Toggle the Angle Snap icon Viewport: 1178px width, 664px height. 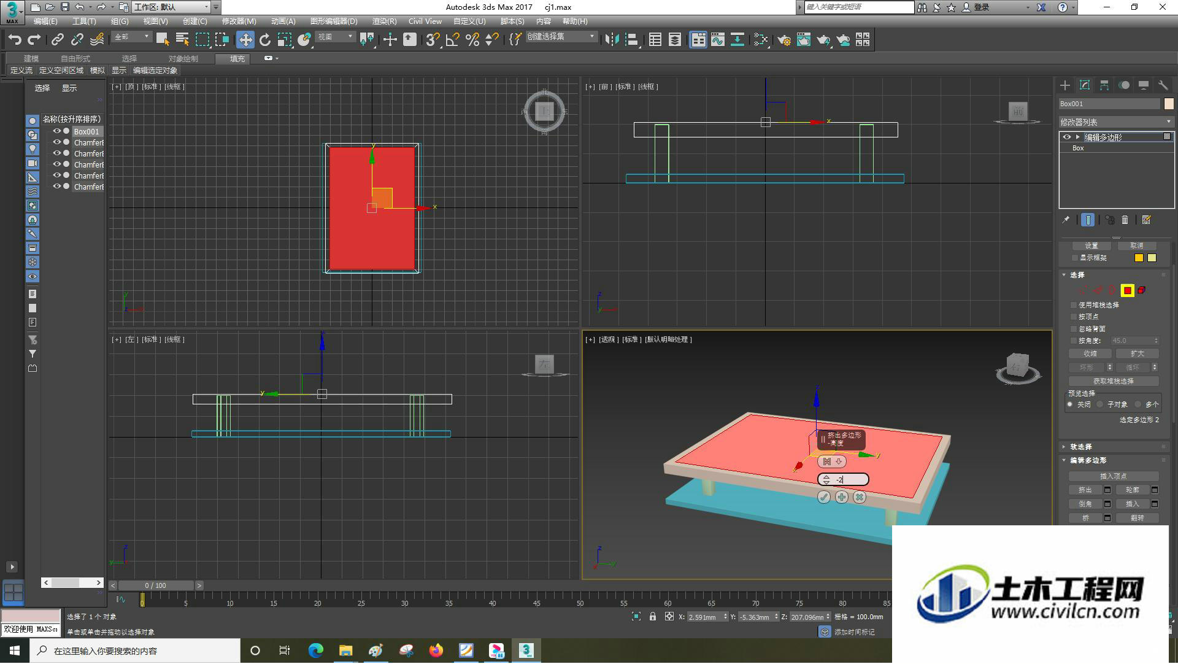point(452,40)
